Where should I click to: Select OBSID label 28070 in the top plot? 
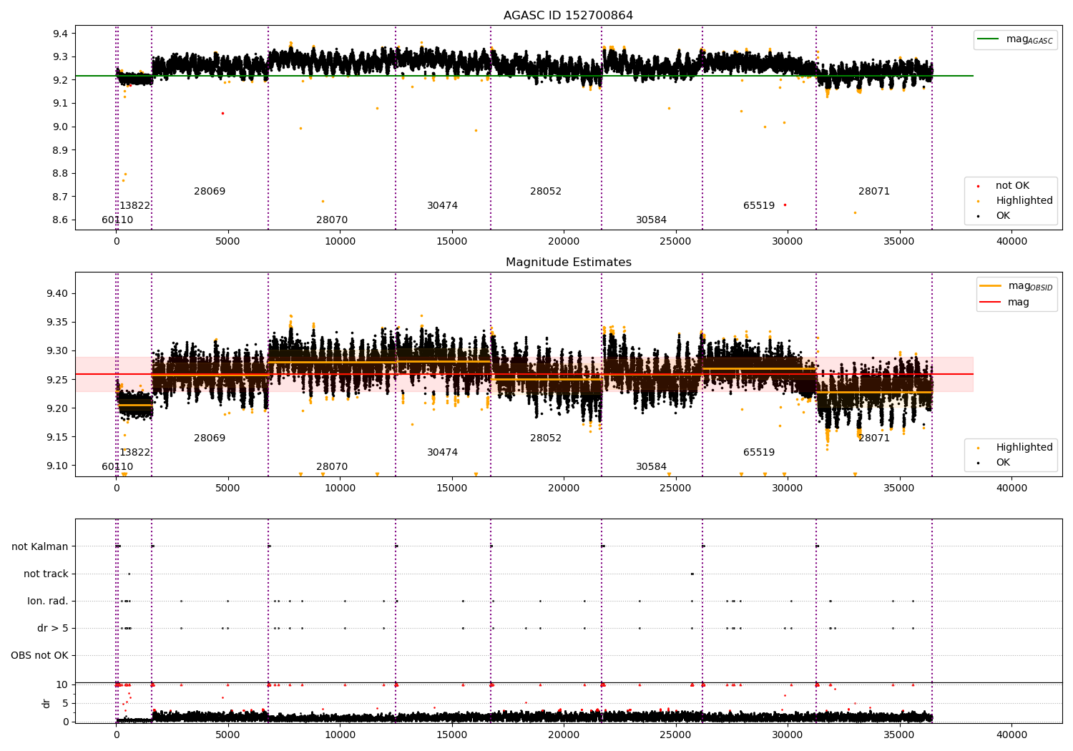[x=332, y=220]
